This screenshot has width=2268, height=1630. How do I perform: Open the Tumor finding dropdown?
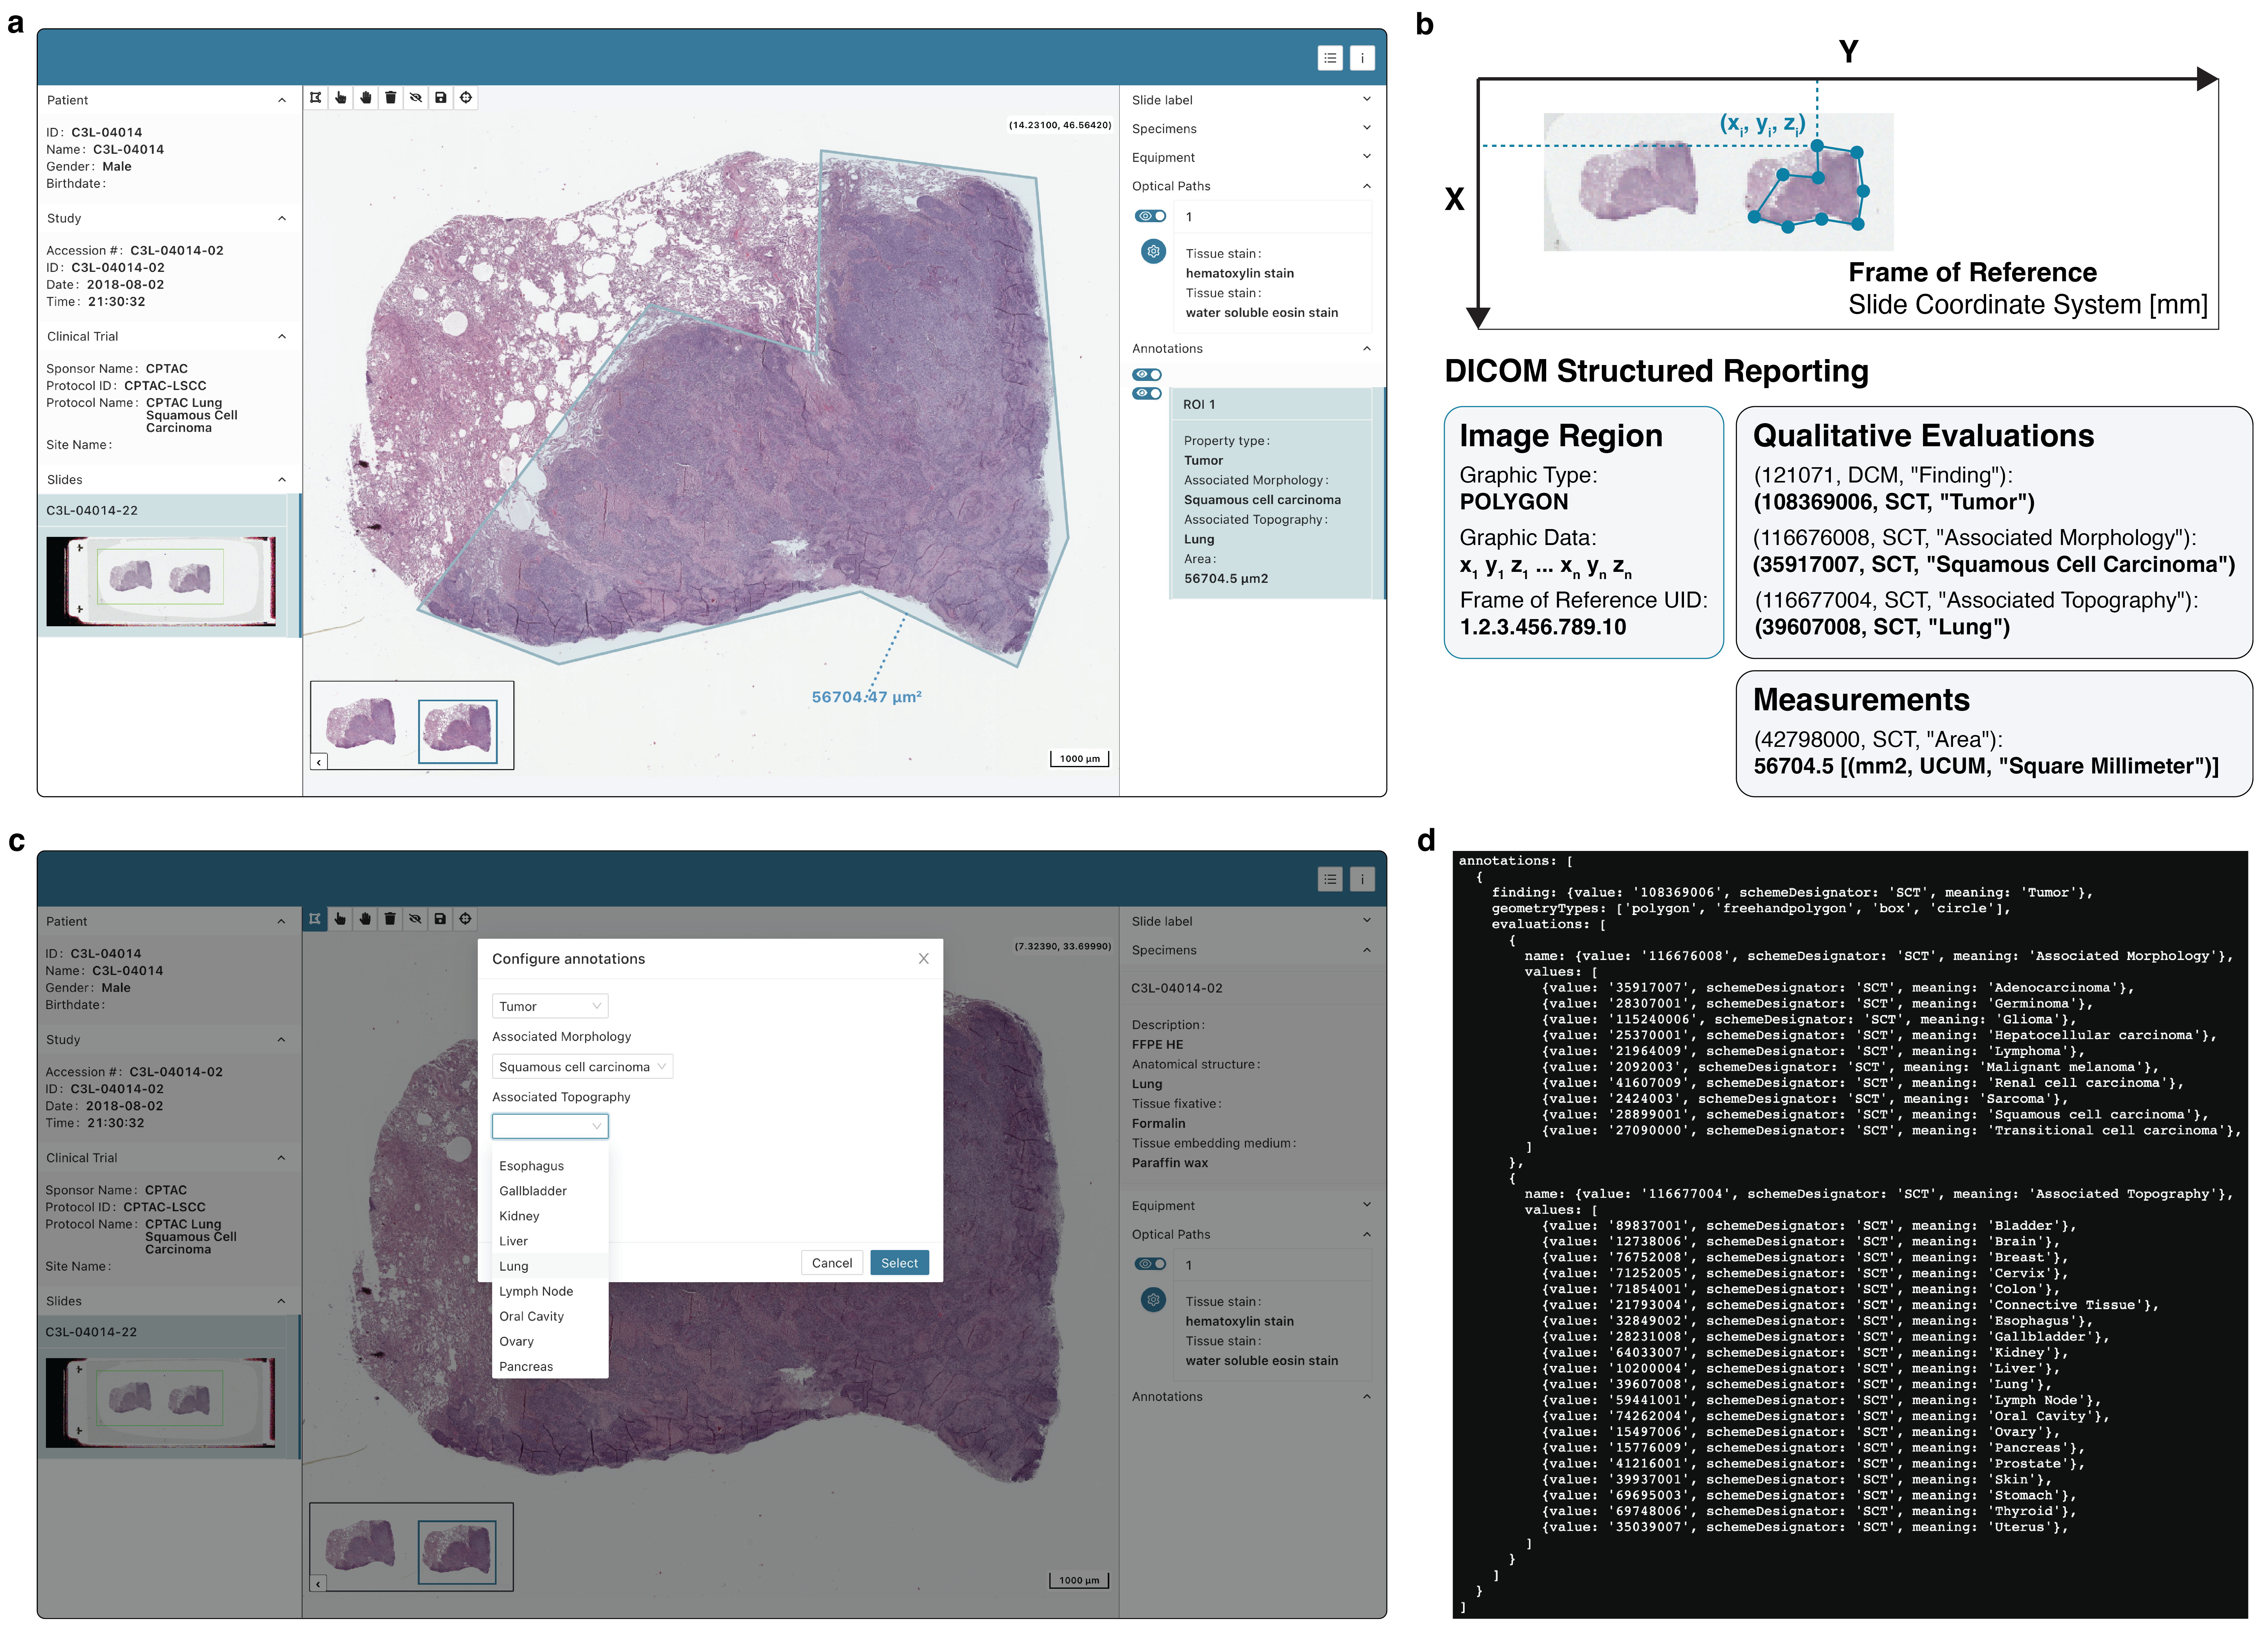[x=550, y=1006]
